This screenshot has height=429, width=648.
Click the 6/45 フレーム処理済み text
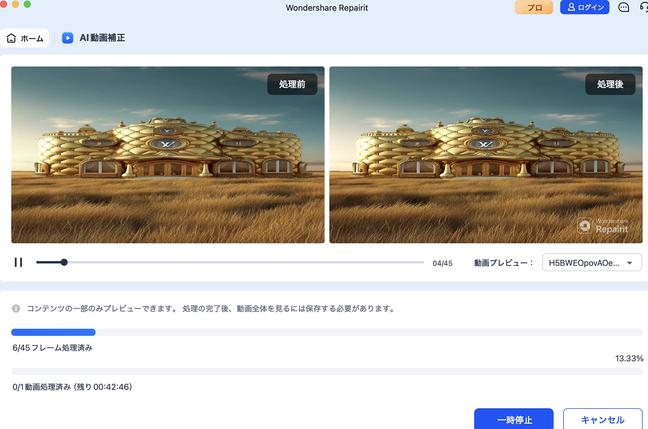[x=53, y=348]
